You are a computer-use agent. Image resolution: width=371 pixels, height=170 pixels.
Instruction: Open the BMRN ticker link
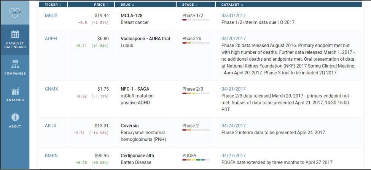pyautogui.click(x=51, y=156)
